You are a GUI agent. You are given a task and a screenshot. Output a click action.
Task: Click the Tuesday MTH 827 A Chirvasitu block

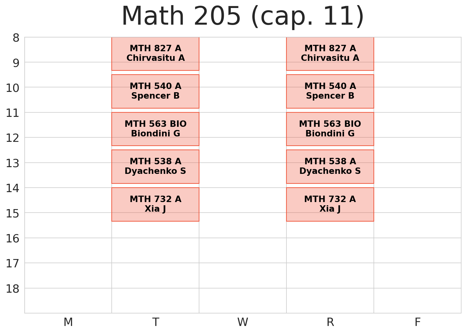155,53
